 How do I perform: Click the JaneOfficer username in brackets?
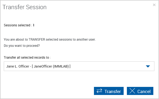43,66
